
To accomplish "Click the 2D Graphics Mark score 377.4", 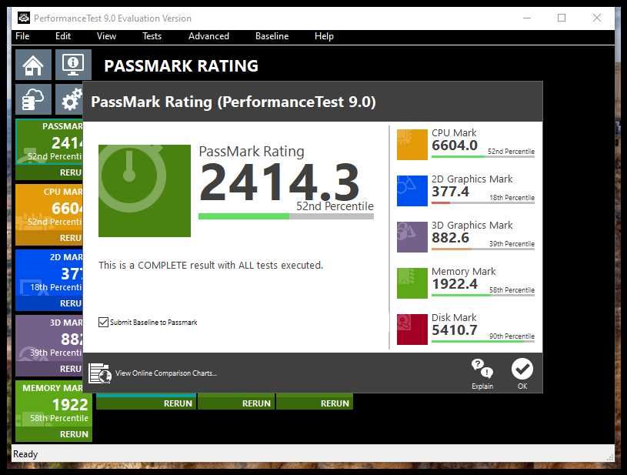I will click(450, 192).
